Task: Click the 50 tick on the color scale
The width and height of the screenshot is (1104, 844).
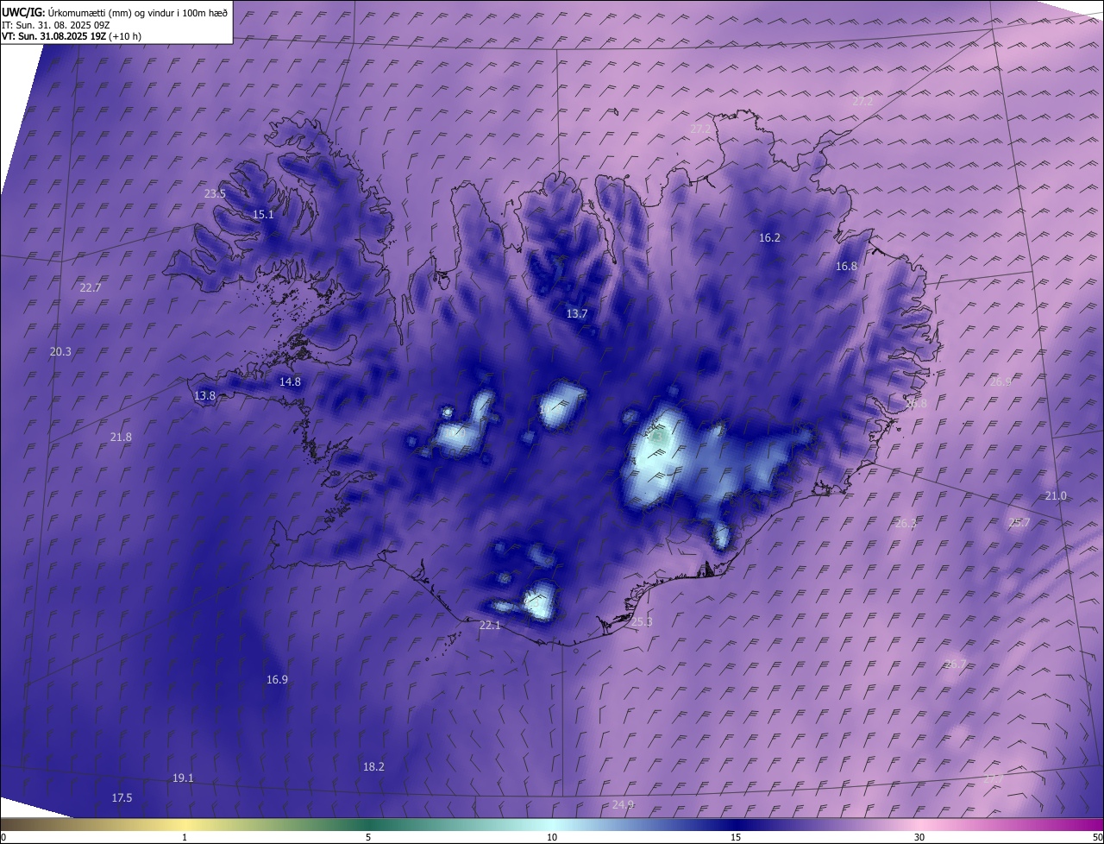Action: click(1097, 838)
